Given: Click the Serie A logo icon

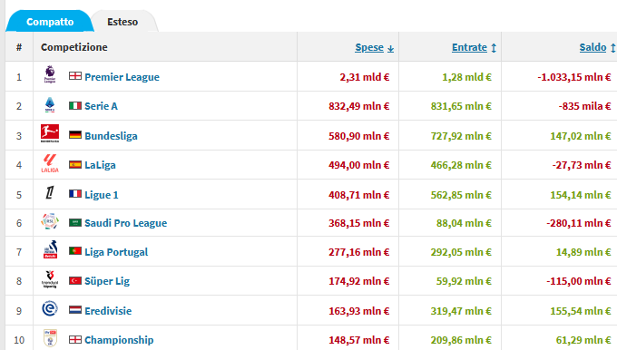Looking at the screenshot, I should coord(50,105).
